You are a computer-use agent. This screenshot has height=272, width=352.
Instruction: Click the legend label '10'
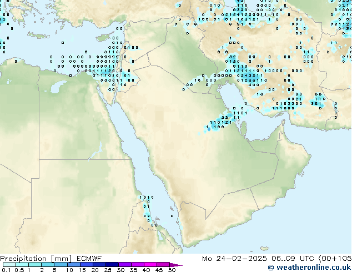pos(69,270)
